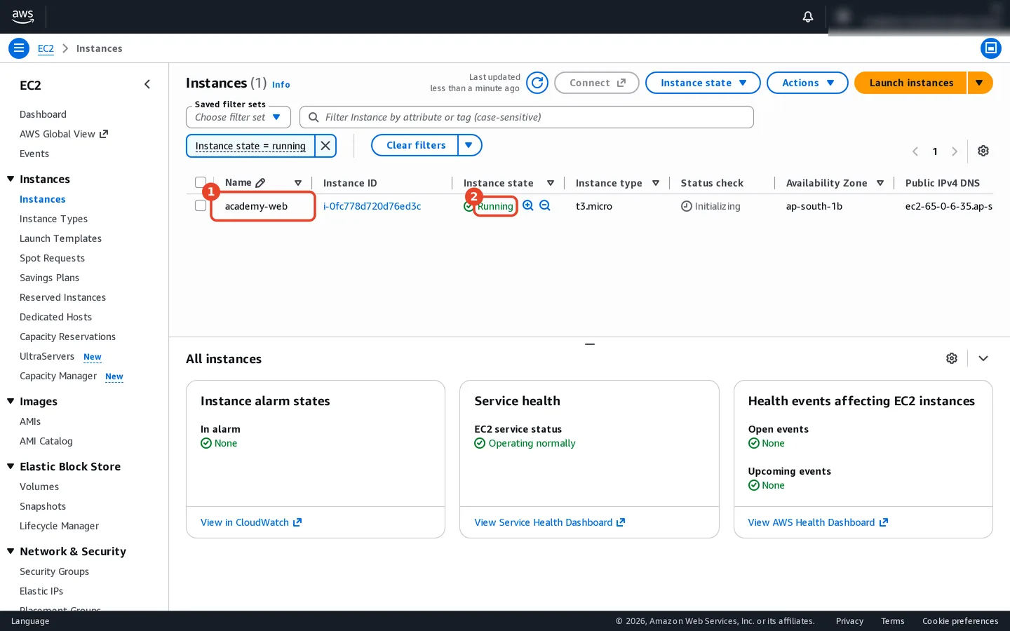Open Cookie preferences in the footer
This screenshot has width=1010, height=631.
[960, 621]
